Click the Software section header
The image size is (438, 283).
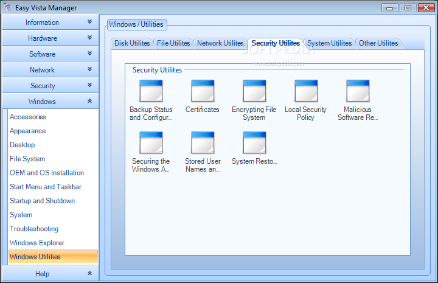(50, 54)
